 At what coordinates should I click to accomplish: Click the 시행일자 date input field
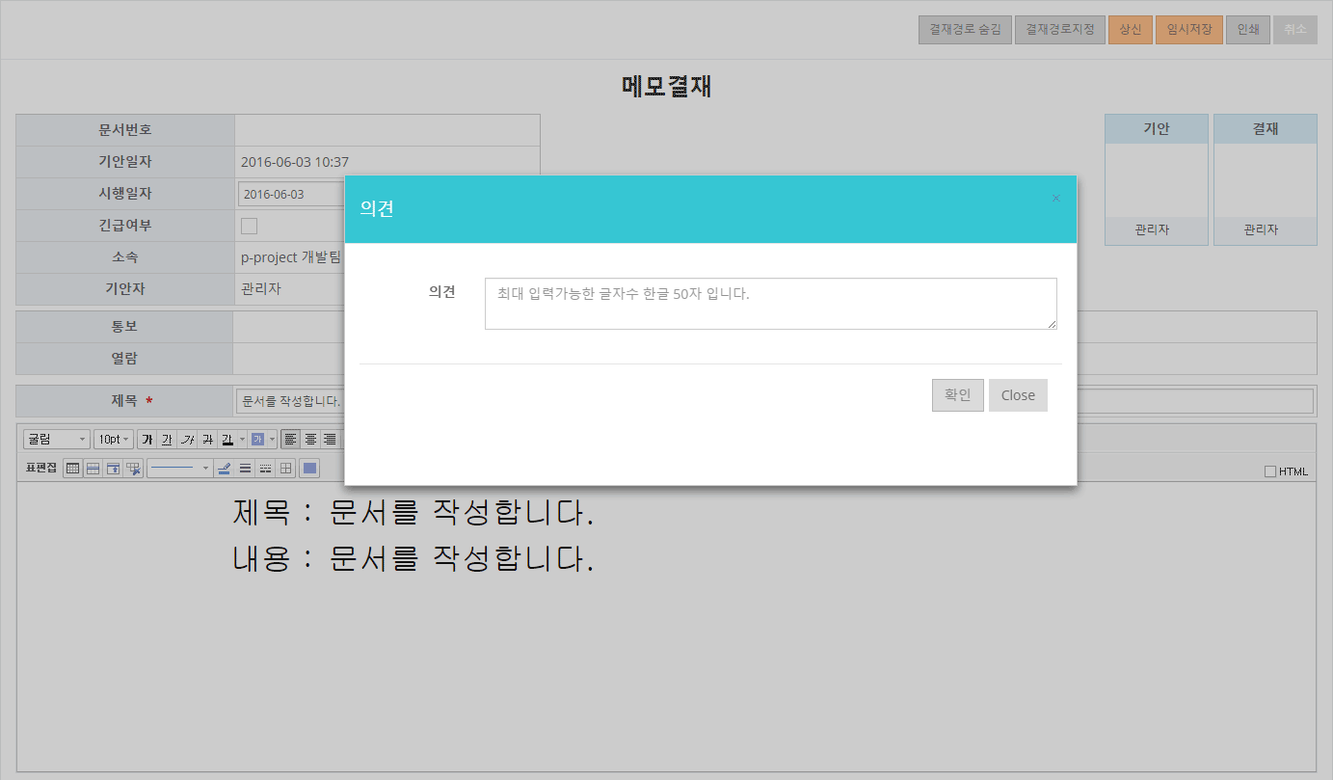[292, 194]
